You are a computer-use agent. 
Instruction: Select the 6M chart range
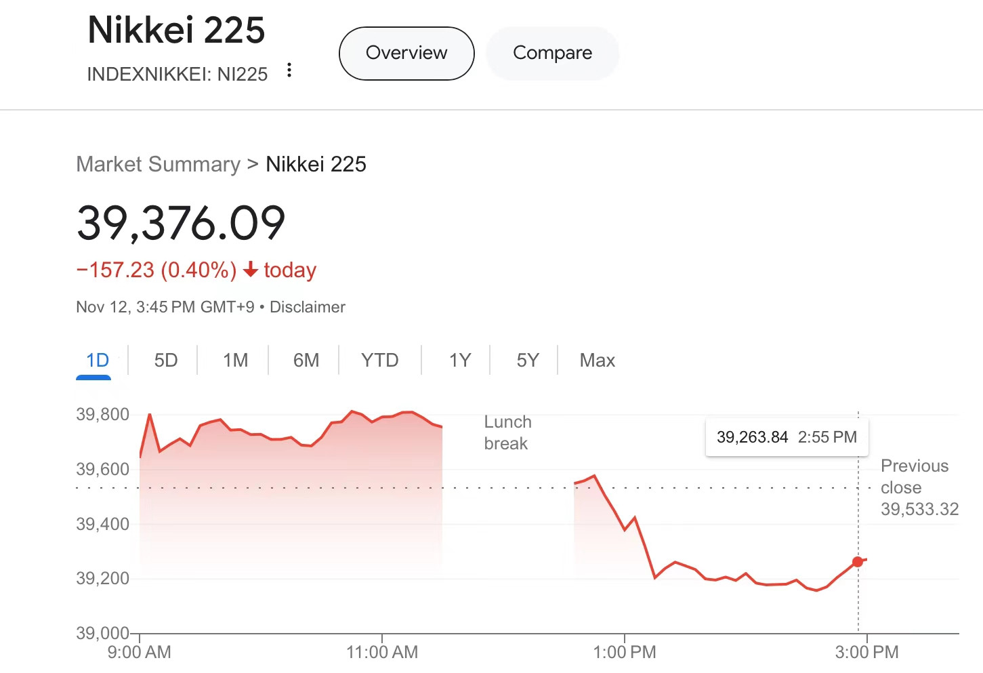(306, 361)
